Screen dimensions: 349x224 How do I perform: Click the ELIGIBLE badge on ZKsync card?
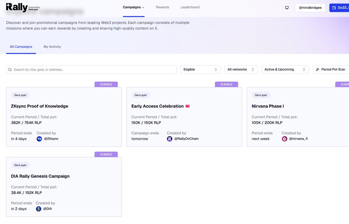tap(106, 84)
